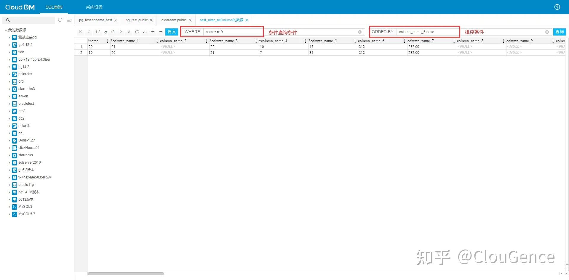Click the download/export results icon
The width and height of the screenshot is (569, 280).
click(x=145, y=32)
